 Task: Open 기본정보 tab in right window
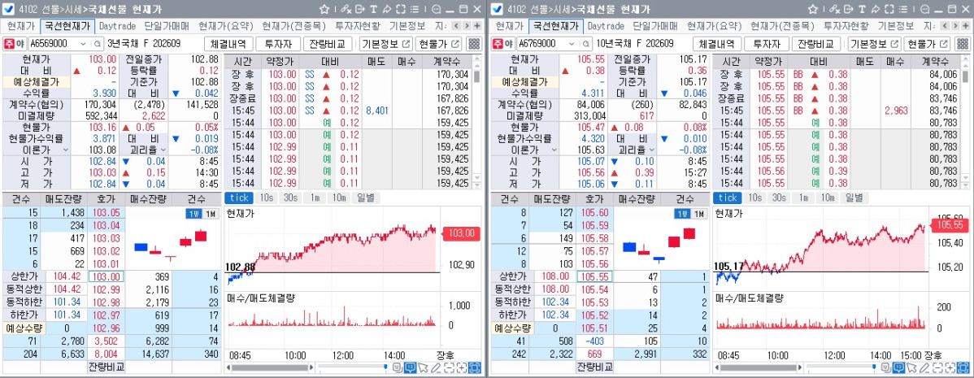[x=896, y=26]
